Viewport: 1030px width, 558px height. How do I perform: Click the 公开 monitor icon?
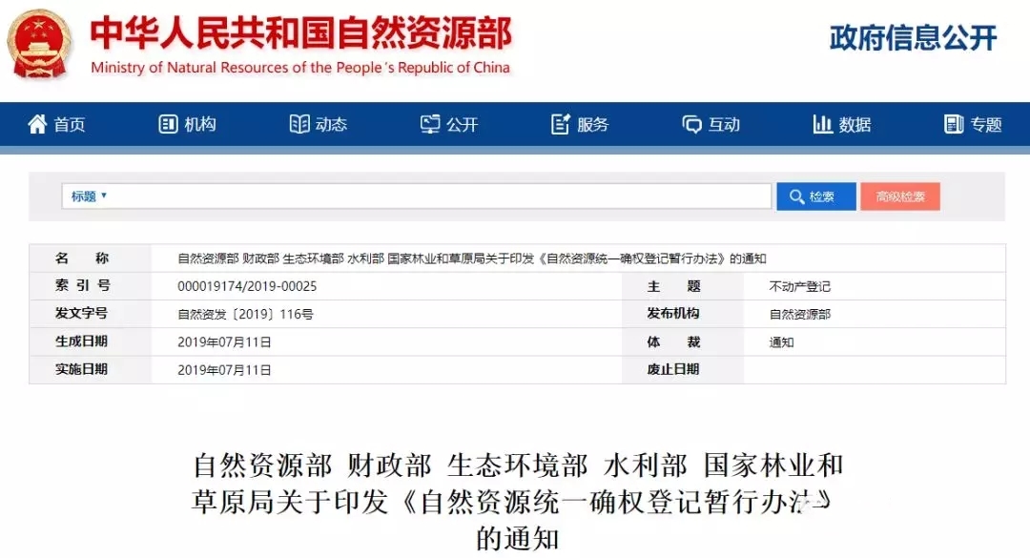[x=430, y=124]
